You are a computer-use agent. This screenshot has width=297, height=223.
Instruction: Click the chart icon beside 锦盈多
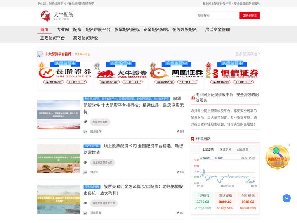click(x=85, y=172)
